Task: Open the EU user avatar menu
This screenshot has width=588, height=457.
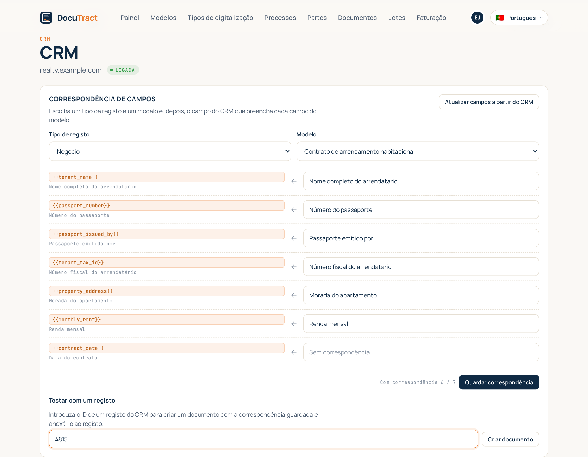Action: pos(477,18)
